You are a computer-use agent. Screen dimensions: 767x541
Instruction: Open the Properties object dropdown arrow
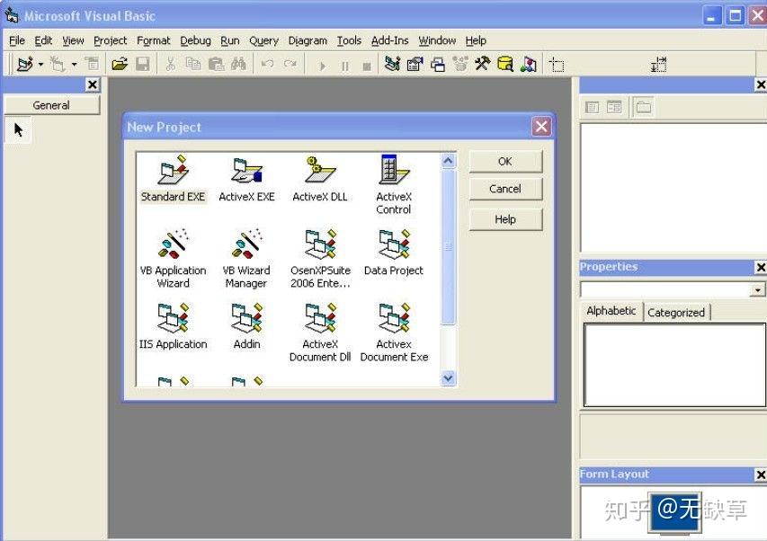(757, 290)
